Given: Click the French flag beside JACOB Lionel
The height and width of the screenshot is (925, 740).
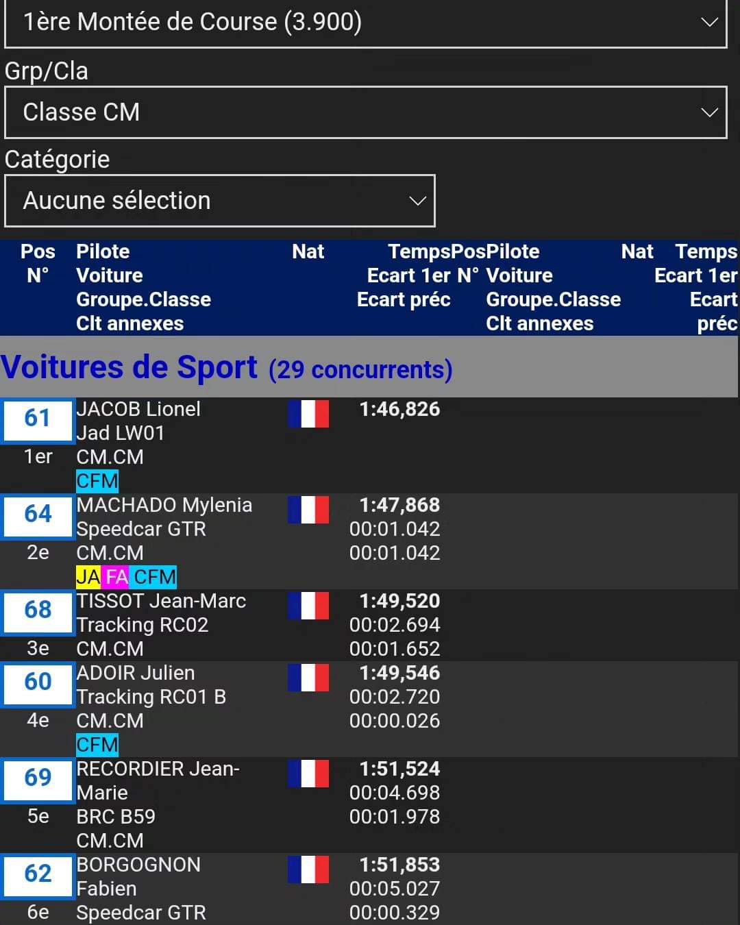Looking at the screenshot, I should [308, 414].
